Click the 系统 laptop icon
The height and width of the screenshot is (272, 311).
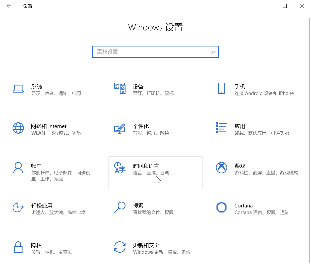[18, 88]
